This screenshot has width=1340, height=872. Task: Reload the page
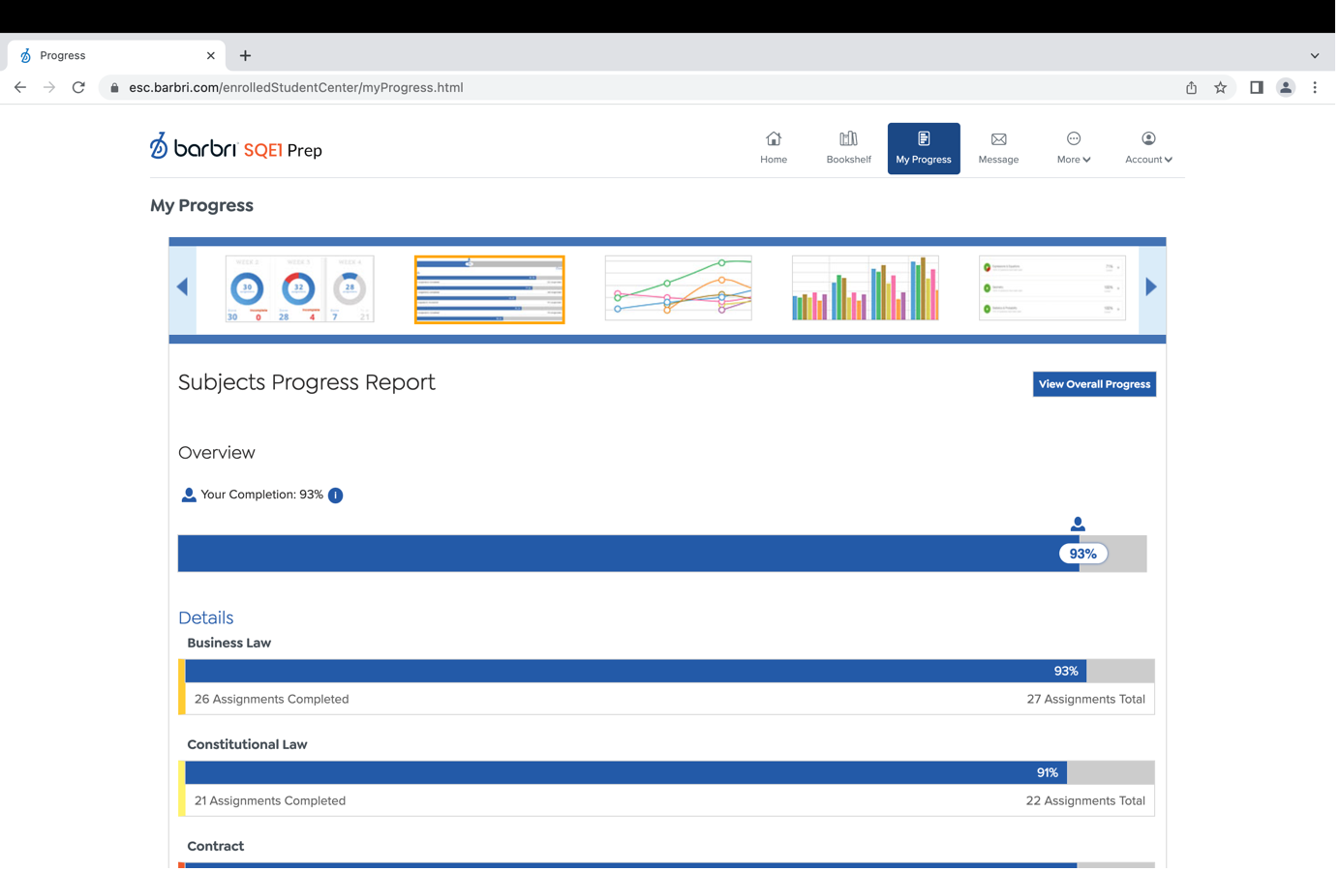coord(78,87)
